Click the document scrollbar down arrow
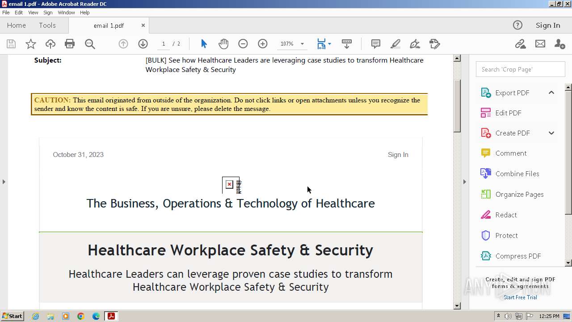This screenshot has width=572, height=322. [x=457, y=306]
